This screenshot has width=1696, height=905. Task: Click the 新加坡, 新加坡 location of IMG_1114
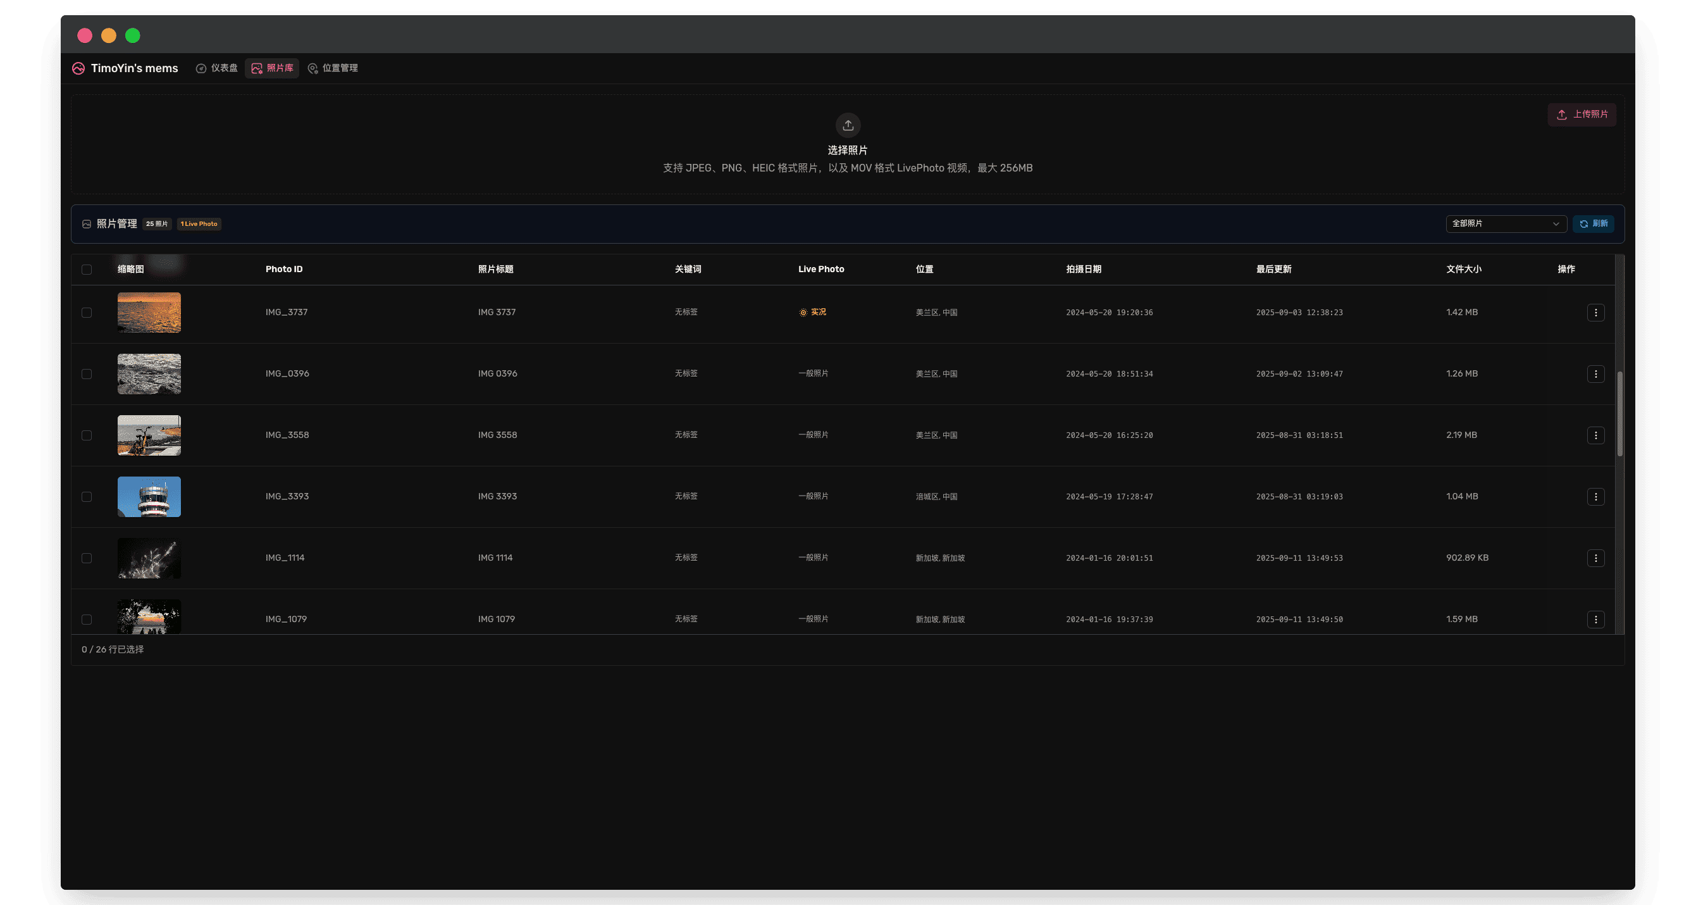coord(940,558)
